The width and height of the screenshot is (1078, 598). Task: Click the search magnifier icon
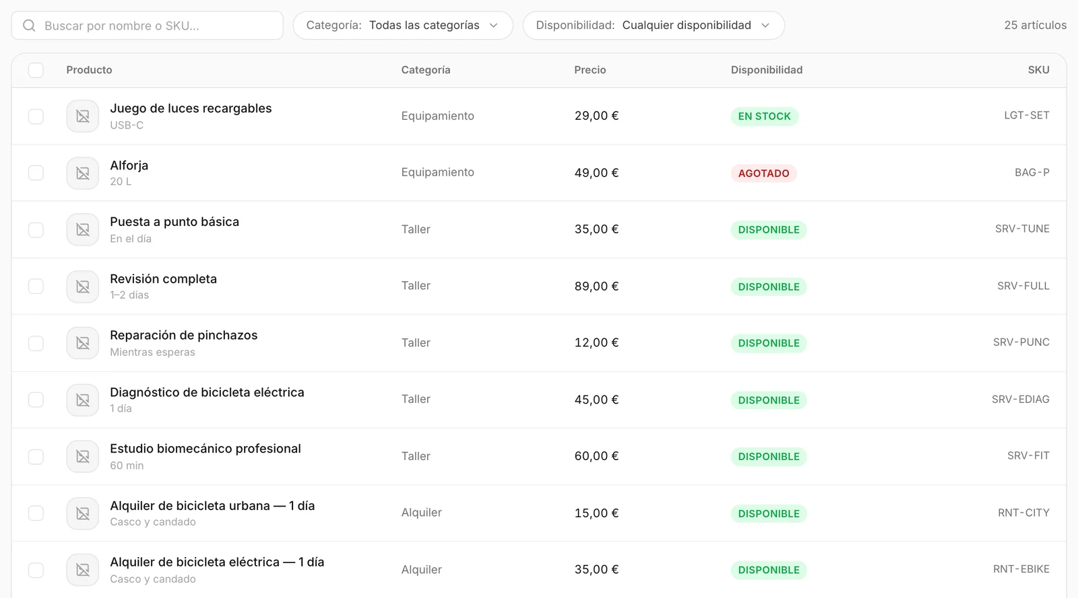tap(29, 26)
